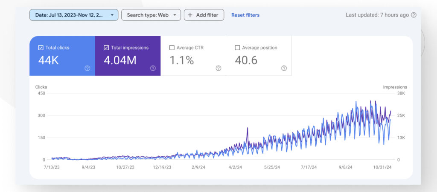Uncheck the Total impressions checkbox
437x192 pixels.
pos(106,48)
